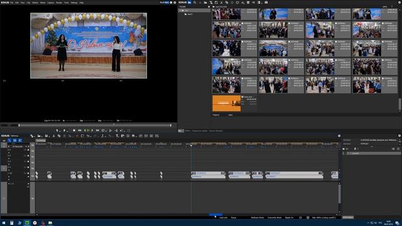Screen dimensions: 402x226
Task: Click the Delete trash icon in the bin toolbar
Action: click(x=248, y=3)
